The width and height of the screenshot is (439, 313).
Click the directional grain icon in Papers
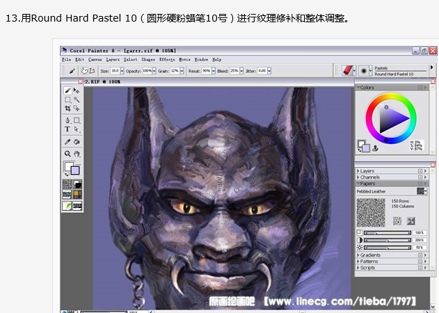[x=410, y=220]
